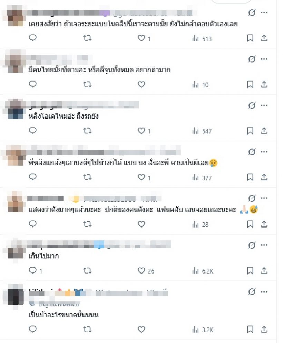The width and height of the screenshot is (283, 343).
Task: Repost the comment with 3.2K views
Action: point(87,329)
